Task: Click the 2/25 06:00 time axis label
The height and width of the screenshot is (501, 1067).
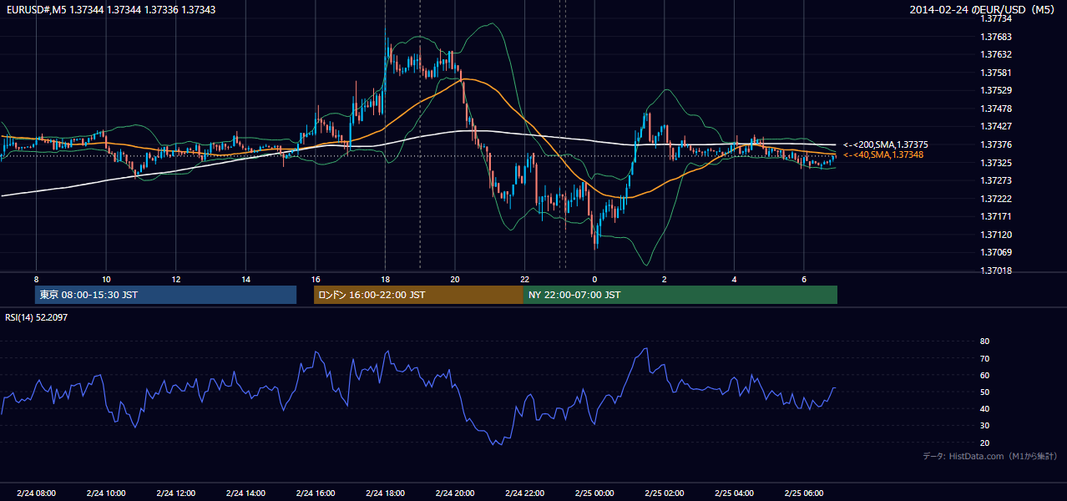Action: coord(803,493)
